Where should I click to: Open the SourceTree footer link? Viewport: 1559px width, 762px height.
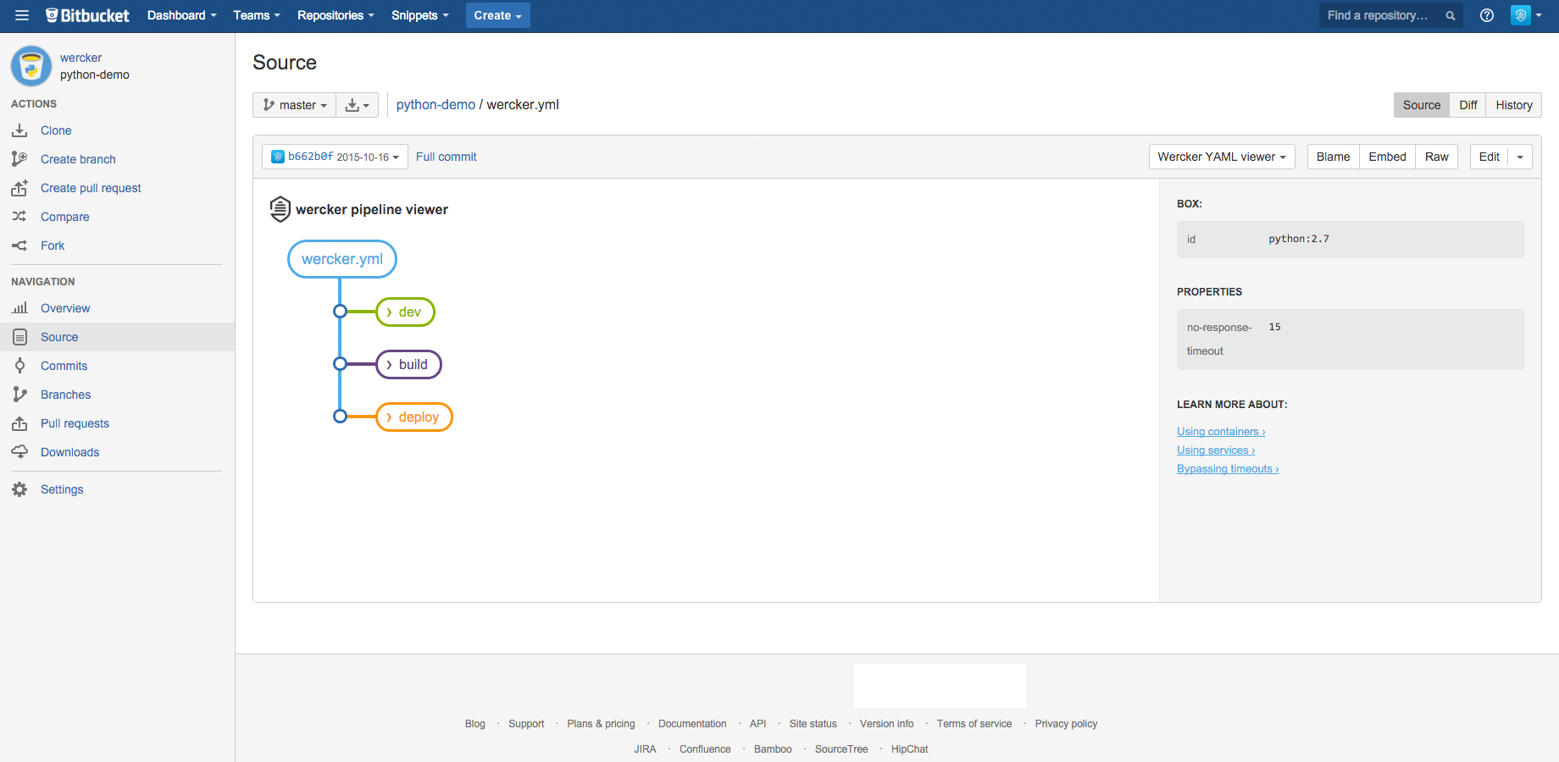click(x=841, y=749)
